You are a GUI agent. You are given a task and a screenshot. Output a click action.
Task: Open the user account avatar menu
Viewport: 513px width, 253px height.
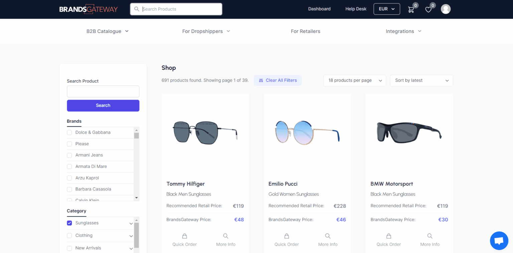[x=446, y=9]
